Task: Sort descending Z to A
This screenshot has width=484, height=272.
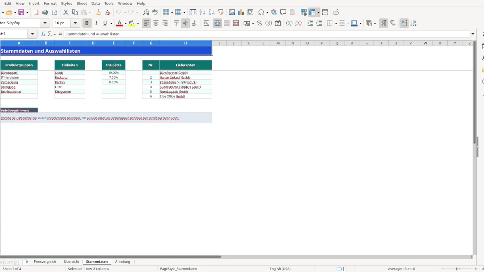Action: point(211,12)
